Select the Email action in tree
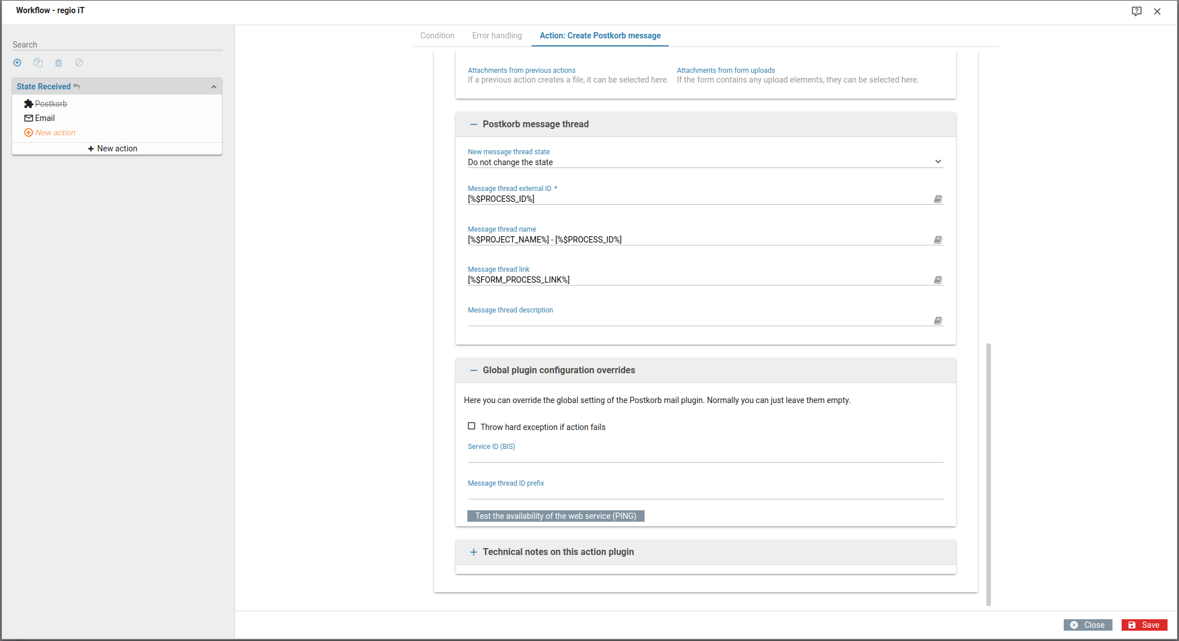The width and height of the screenshot is (1179, 641). [x=45, y=118]
